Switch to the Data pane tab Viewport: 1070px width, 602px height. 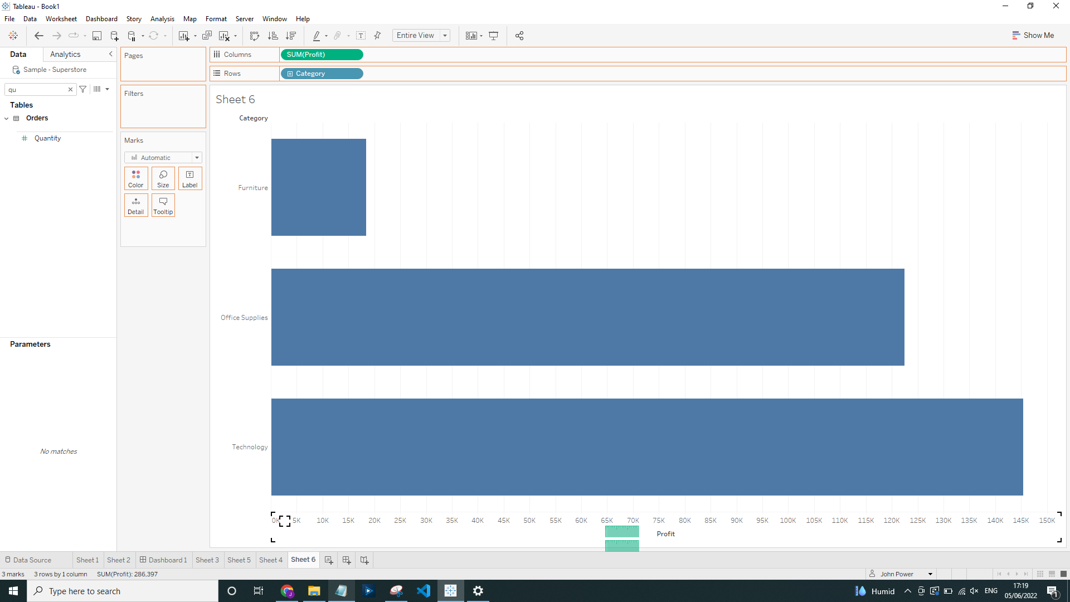click(18, 54)
